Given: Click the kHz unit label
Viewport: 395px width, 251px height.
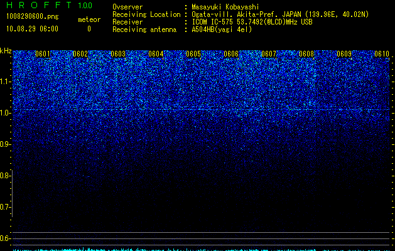Looking at the screenshot, I should 6,51.
